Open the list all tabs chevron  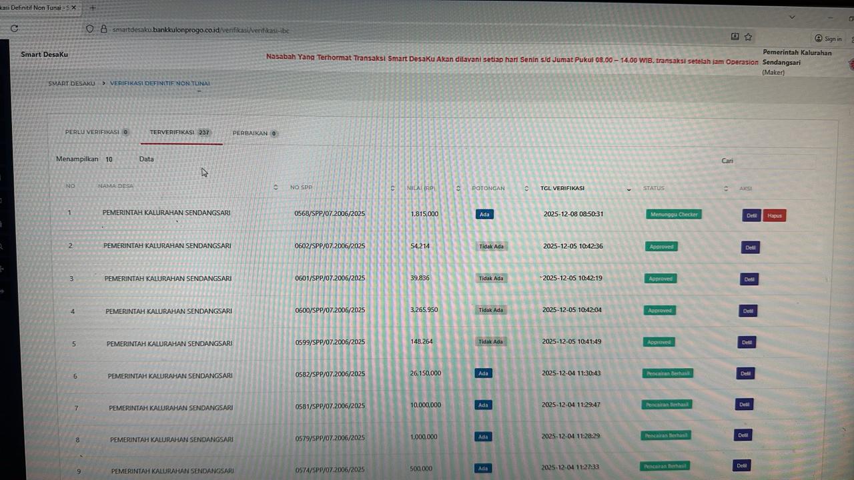click(792, 17)
